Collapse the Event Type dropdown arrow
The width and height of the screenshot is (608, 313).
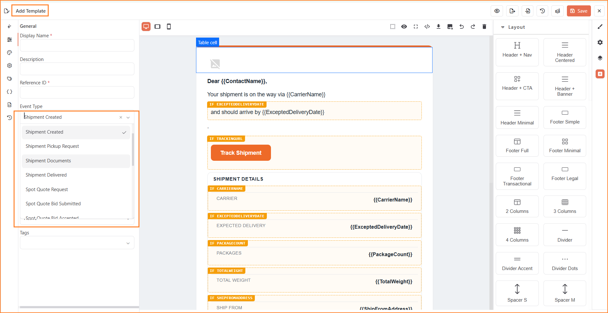pyautogui.click(x=128, y=117)
